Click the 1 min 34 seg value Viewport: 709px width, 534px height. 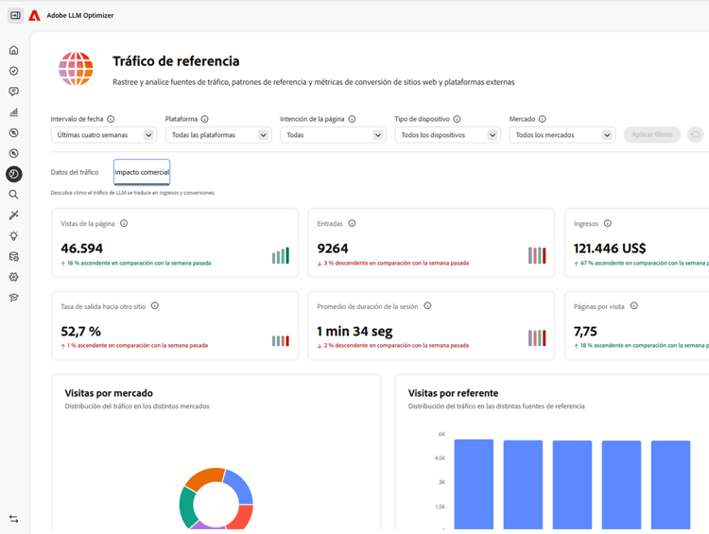[354, 332]
